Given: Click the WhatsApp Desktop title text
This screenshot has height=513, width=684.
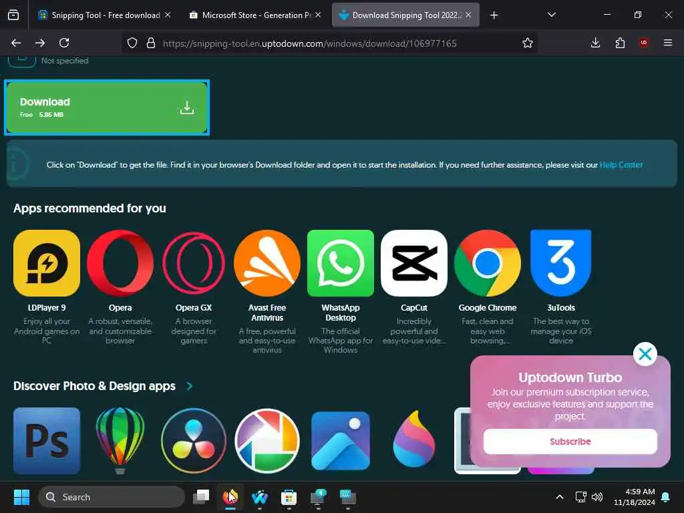Looking at the screenshot, I should (341, 313).
